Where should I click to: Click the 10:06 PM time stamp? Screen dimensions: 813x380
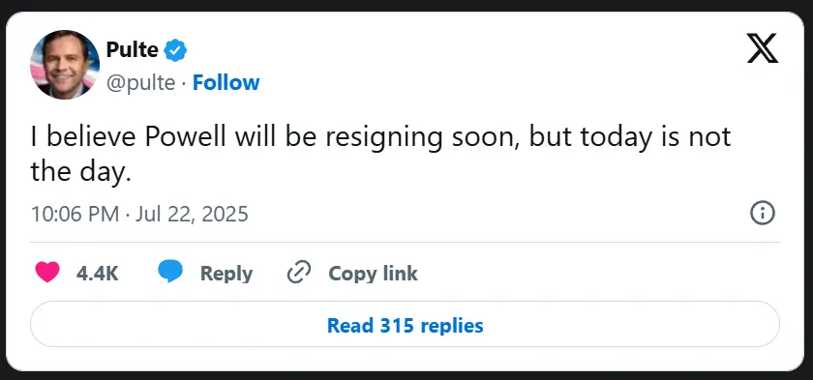click(x=75, y=214)
